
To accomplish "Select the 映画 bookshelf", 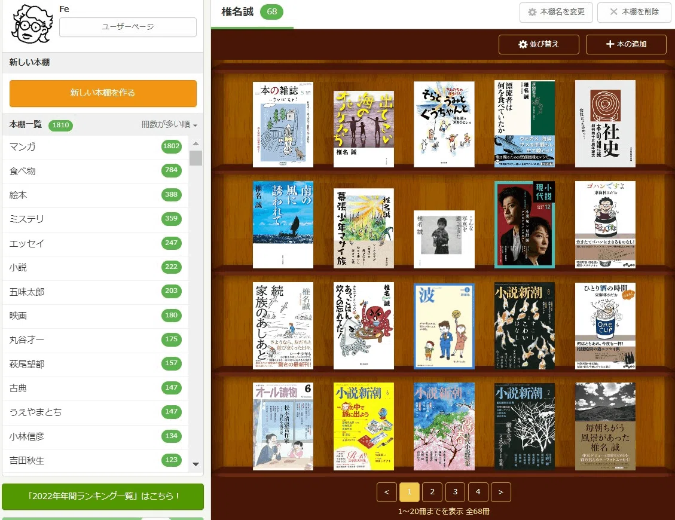I will tap(95, 316).
